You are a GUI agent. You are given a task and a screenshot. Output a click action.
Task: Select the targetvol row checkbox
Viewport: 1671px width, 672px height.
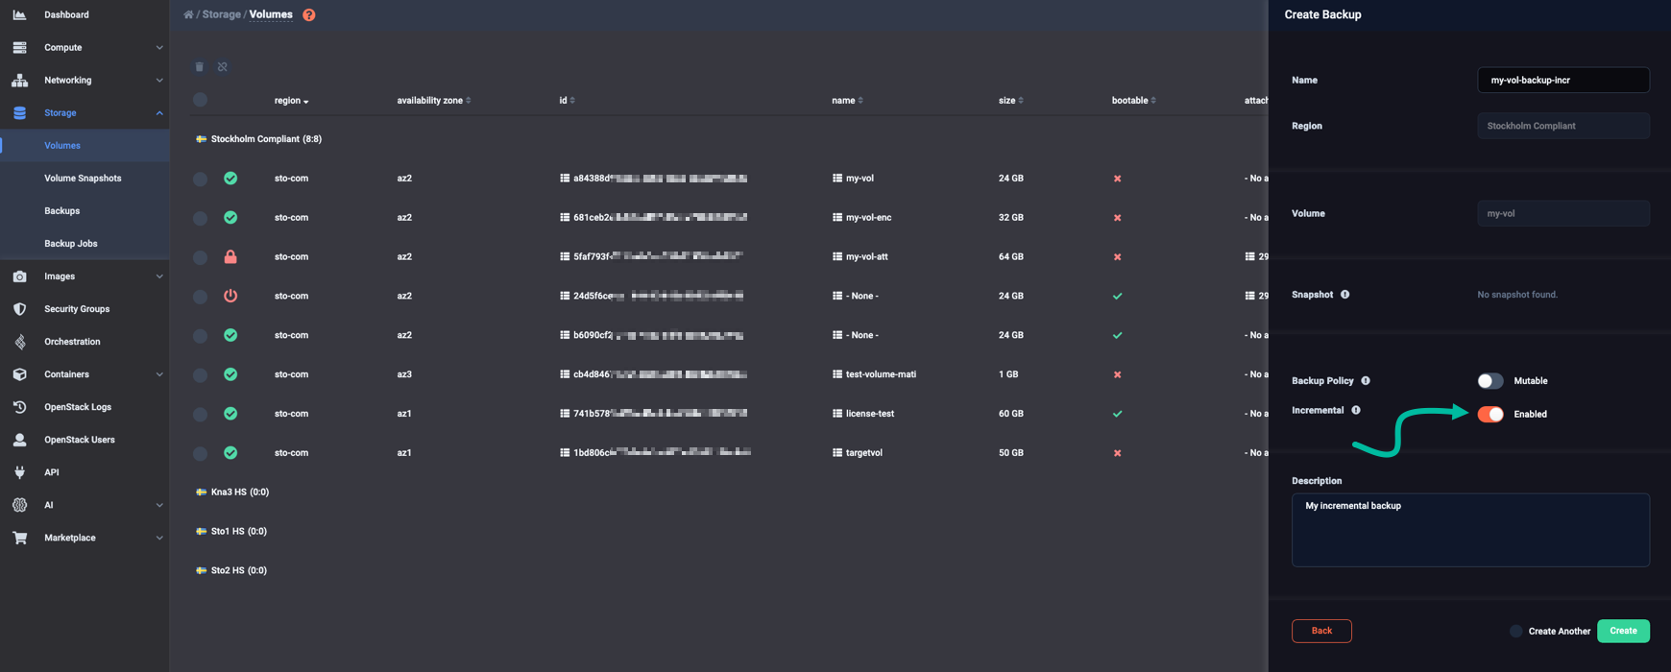click(x=200, y=453)
